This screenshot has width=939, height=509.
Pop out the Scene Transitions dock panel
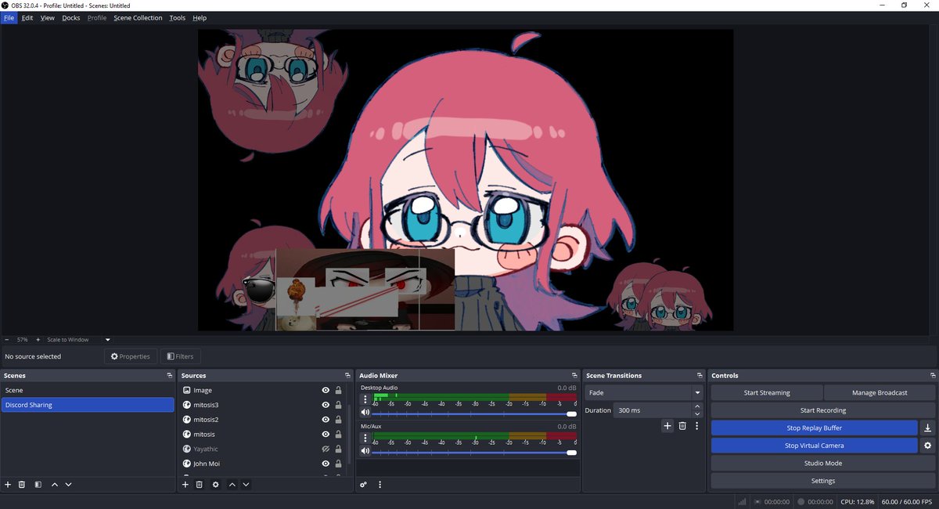pyautogui.click(x=700, y=376)
